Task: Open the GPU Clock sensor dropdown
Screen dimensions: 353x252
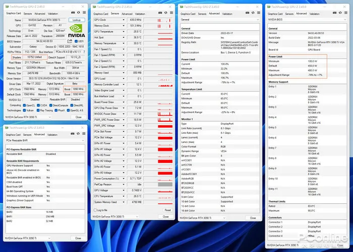Action: 124,20
